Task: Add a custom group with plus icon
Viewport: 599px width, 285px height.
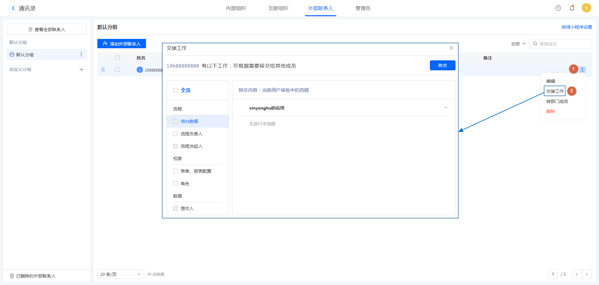Action: tap(81, 69)
